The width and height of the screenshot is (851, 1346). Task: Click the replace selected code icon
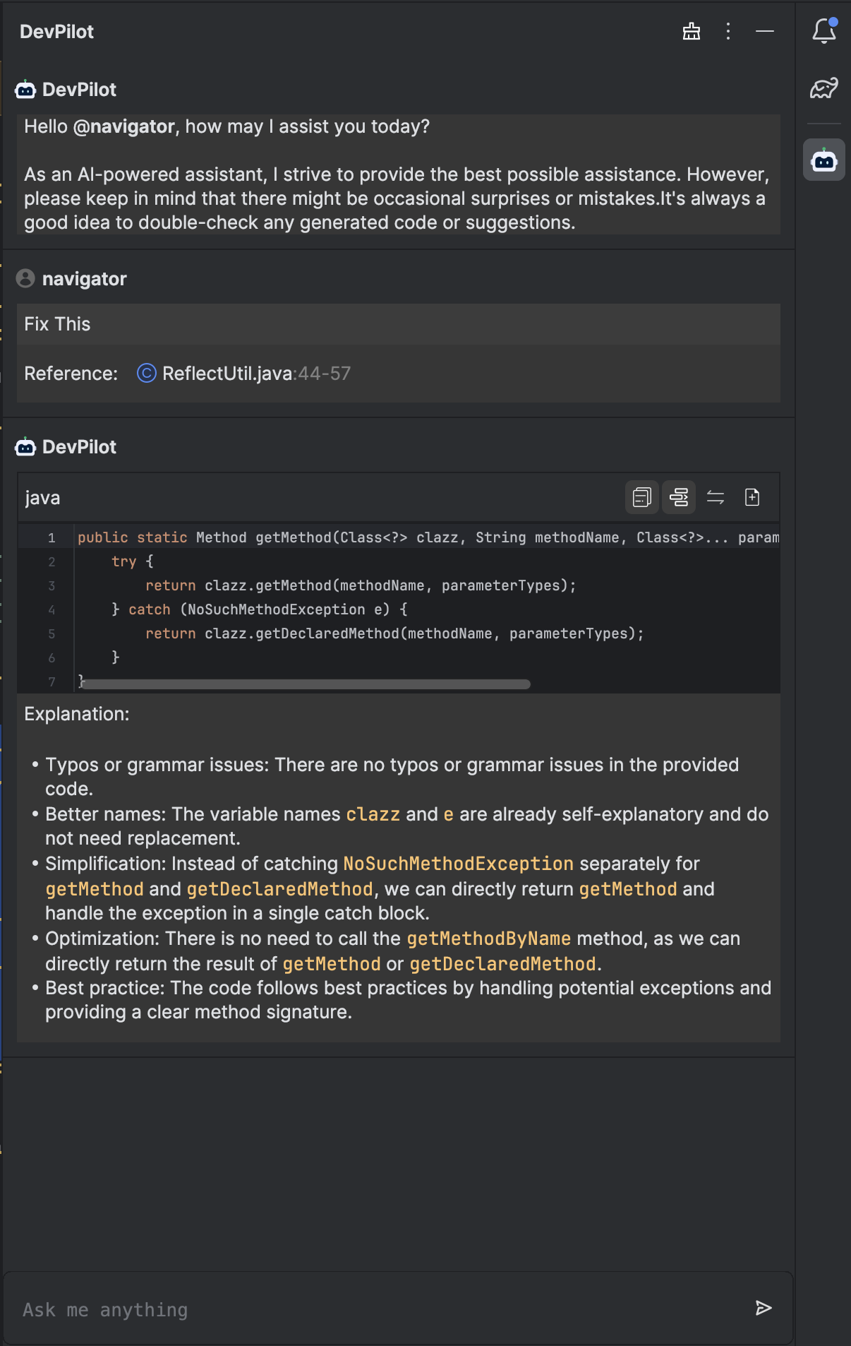pyautogui.click(x=716, y=497)
